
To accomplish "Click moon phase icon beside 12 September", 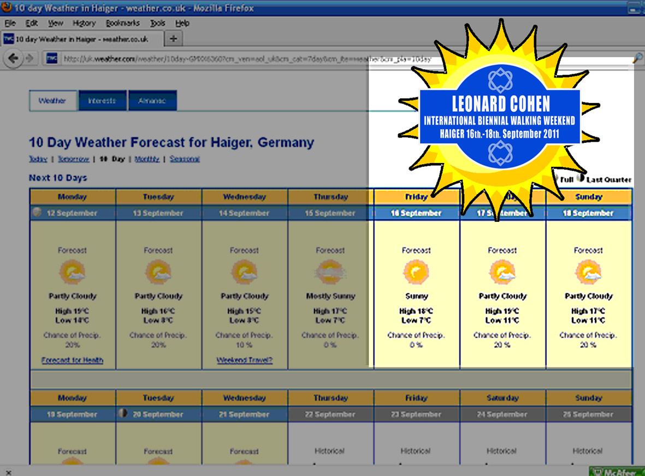I will 38,212.
